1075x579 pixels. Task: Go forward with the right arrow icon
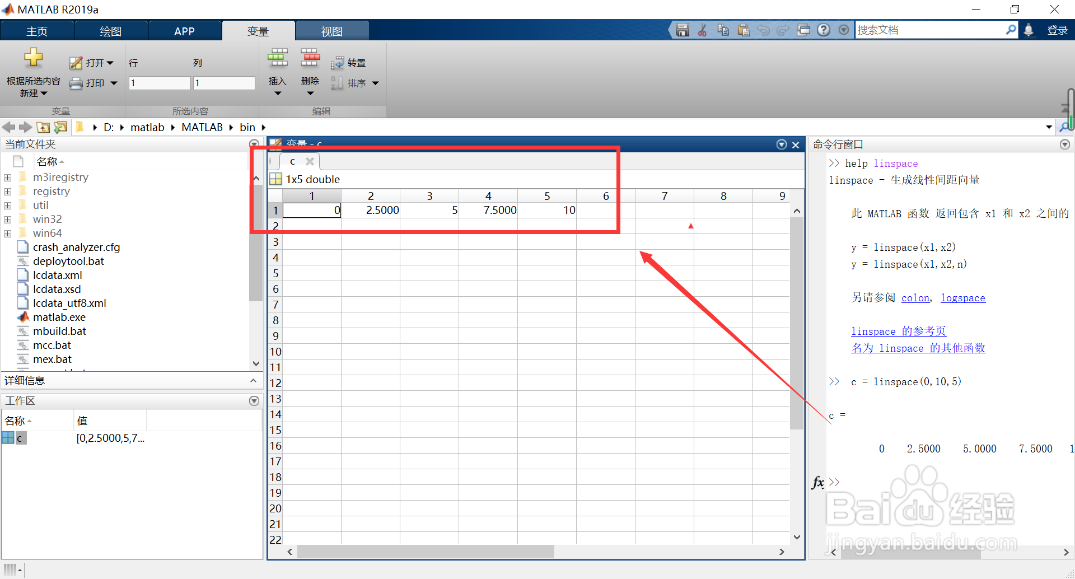26,127
